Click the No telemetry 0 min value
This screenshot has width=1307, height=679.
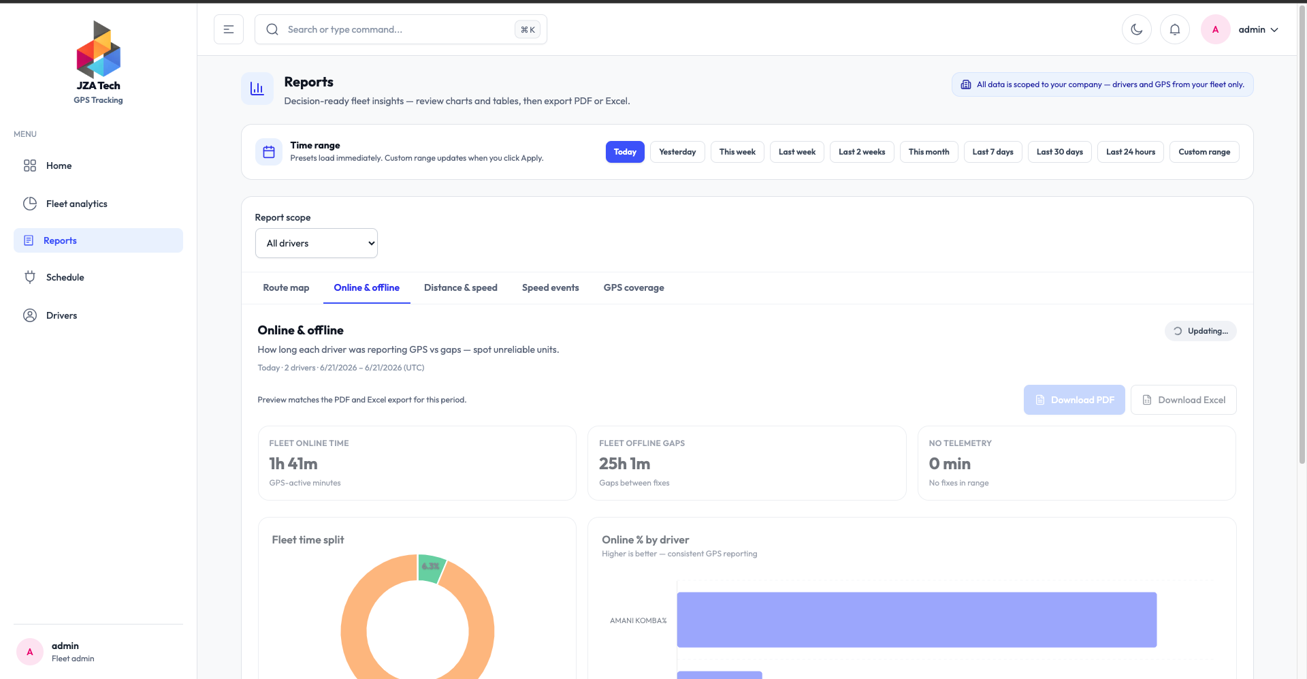tap(950, 464)
